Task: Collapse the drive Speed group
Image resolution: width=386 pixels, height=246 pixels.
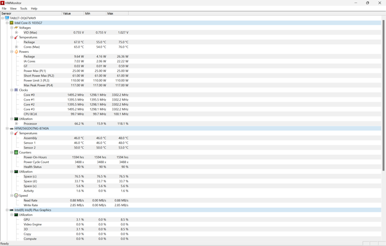Action: (x=12, y=196)
